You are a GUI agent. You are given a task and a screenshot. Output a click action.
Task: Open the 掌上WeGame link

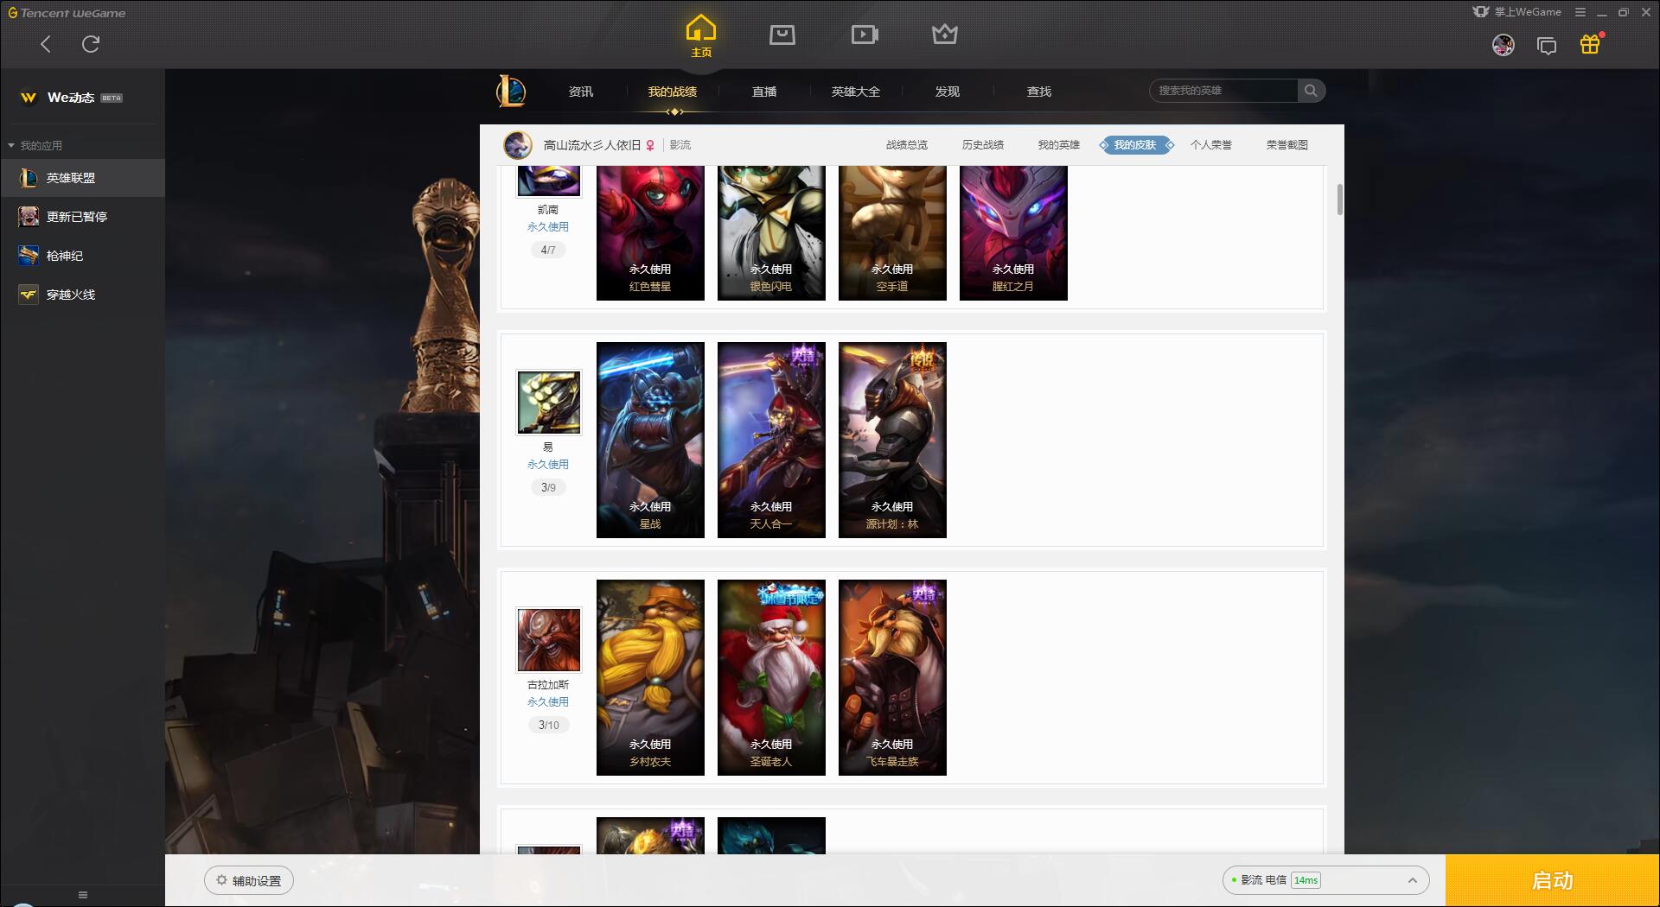1517,12
